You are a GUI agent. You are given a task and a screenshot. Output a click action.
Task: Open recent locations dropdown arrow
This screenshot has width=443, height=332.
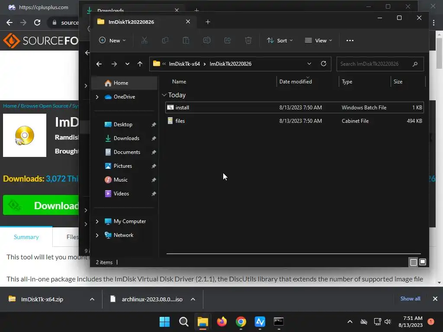tap(128, 64)
